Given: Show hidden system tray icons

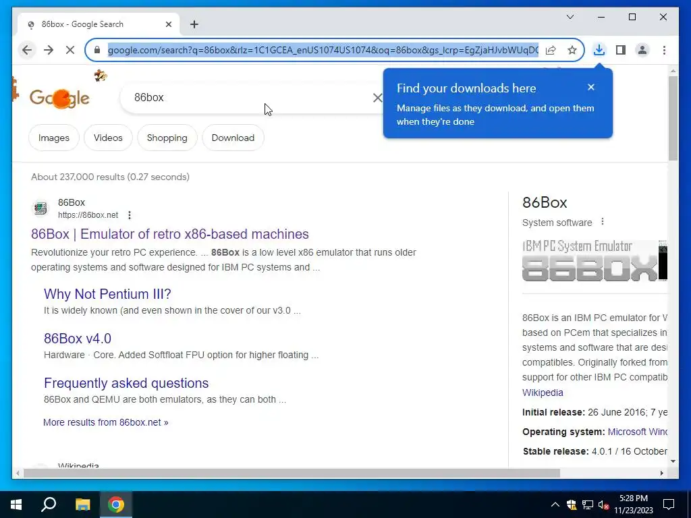Looking at the screenshot, I should [x=555, y=505].
